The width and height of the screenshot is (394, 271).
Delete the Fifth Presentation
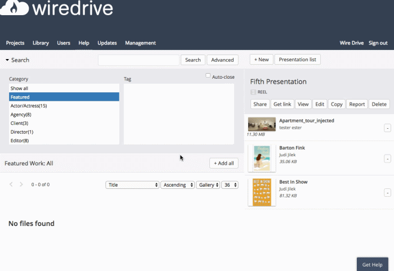click(x=379, y=104)
